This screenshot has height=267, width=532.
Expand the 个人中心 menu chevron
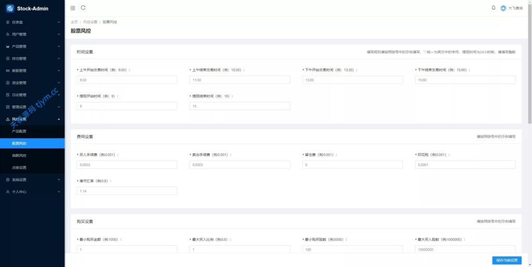pyautogui.click(x=59, y=192)
